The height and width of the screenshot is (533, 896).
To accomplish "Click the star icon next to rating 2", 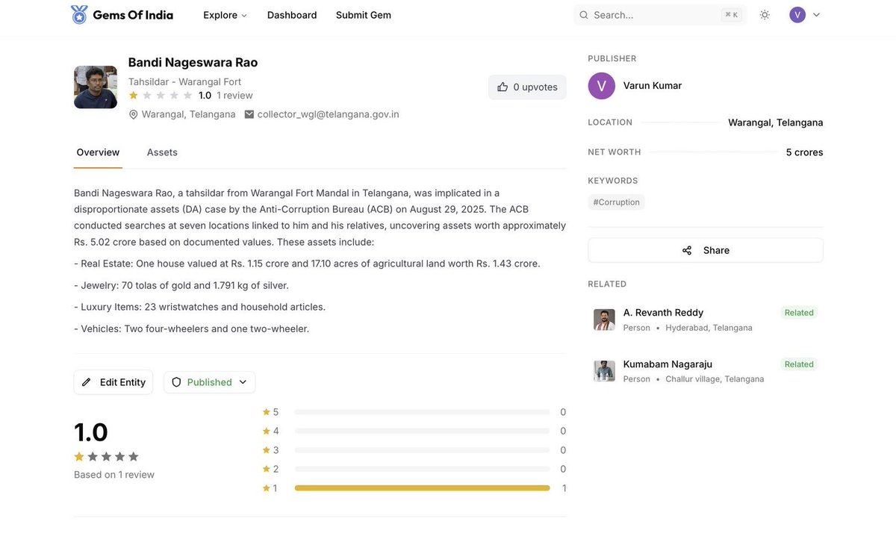I will [x=266, y=469].
